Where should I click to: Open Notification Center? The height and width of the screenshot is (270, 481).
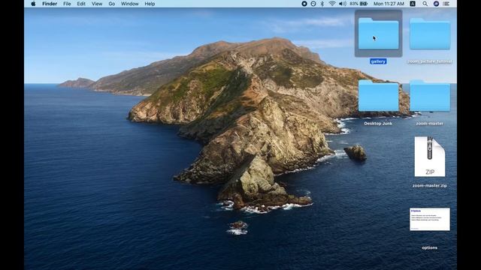pos(446,4)
